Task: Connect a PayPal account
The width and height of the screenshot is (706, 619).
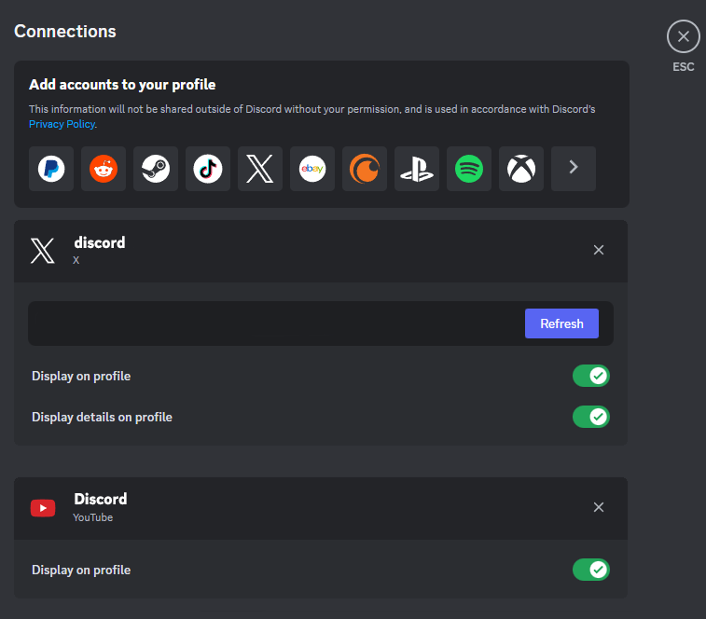Action: (51, 169)
